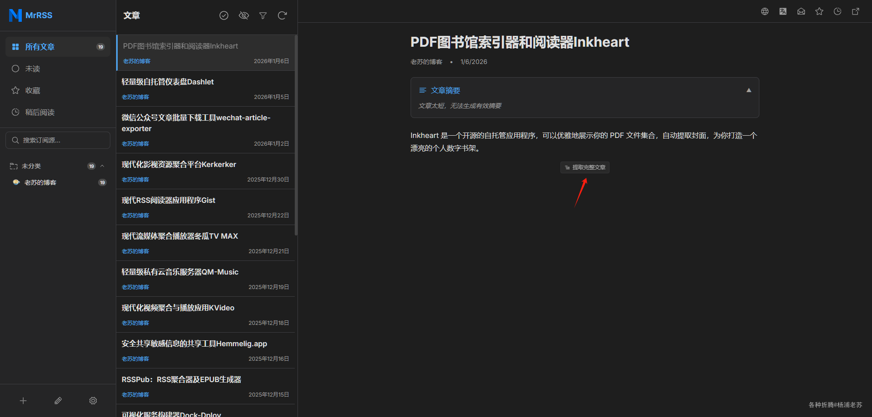This screenshot has width=872, height=417.
Task: Select the 未分类 category row
Action: pos(58,166)
